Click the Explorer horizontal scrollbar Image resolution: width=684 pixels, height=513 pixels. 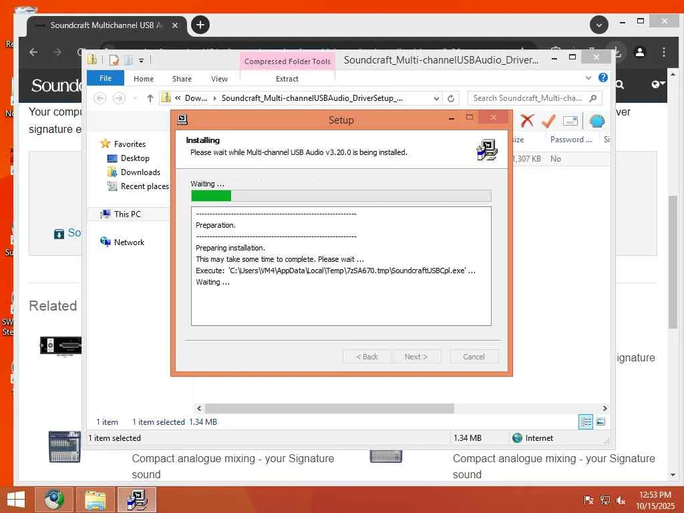pos(329,408)
